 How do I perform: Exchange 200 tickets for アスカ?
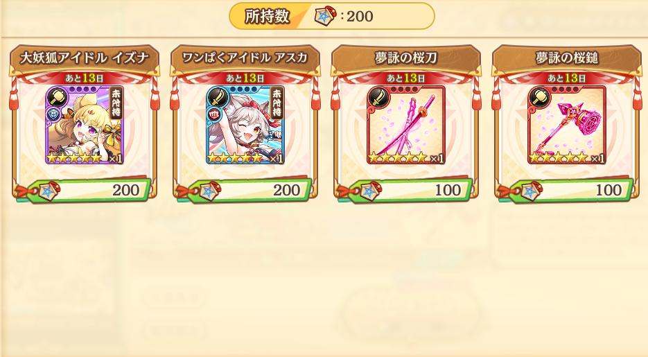[x=245, y=191]
